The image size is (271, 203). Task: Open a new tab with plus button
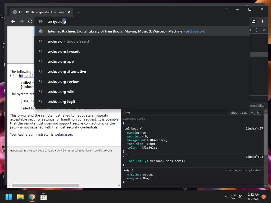[x=79, y=12]
